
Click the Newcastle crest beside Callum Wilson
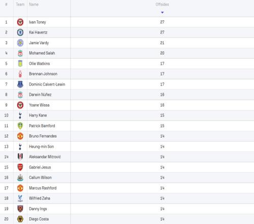point(20,178)
